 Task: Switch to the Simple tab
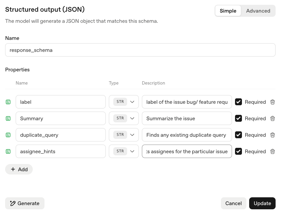pyautogui.click(x=228, y=11)
